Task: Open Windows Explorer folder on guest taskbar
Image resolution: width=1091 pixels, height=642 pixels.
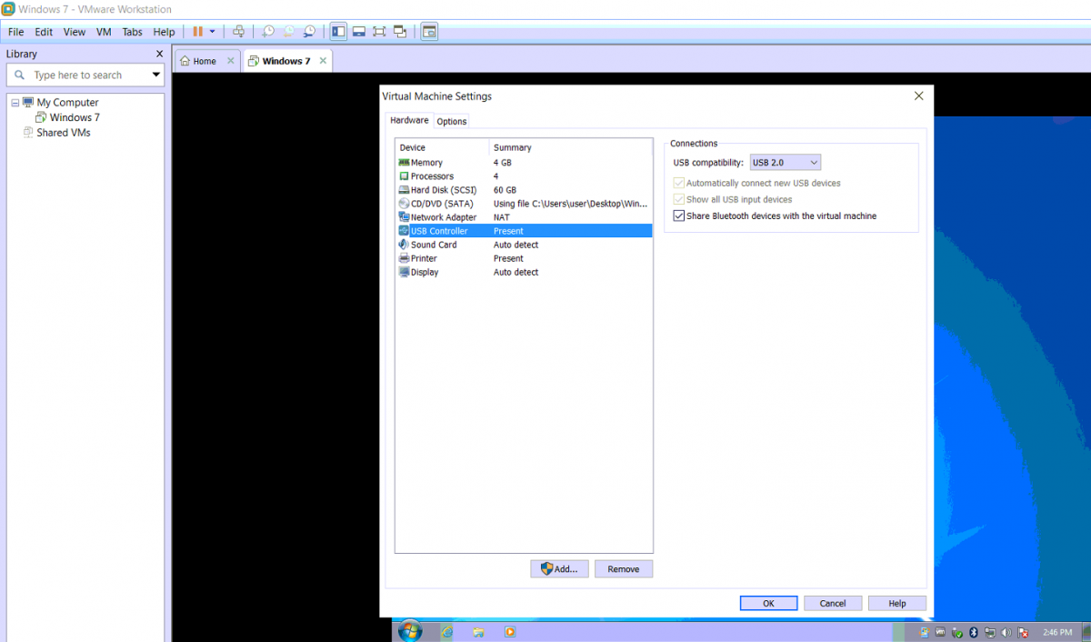Action: coord(478,632)
